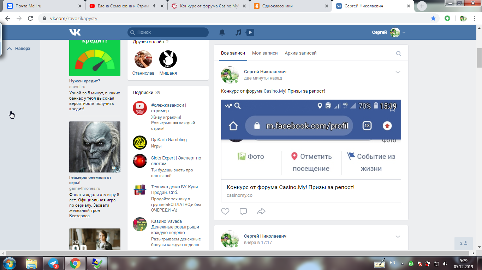The width and height of the screenshot is (482, 270).
Task: Like the Casino.My contest post
Action: coord(225,211)
